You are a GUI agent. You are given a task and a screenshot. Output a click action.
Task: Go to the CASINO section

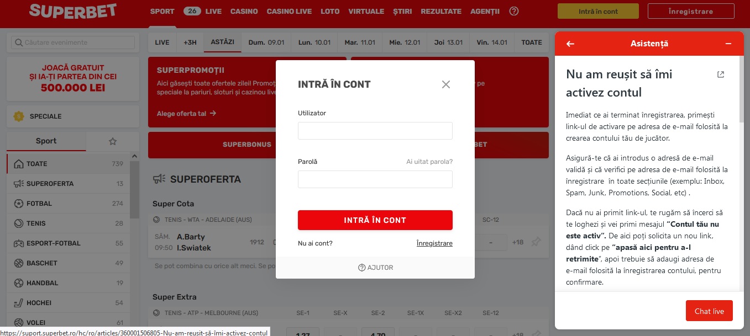(244, 11)
